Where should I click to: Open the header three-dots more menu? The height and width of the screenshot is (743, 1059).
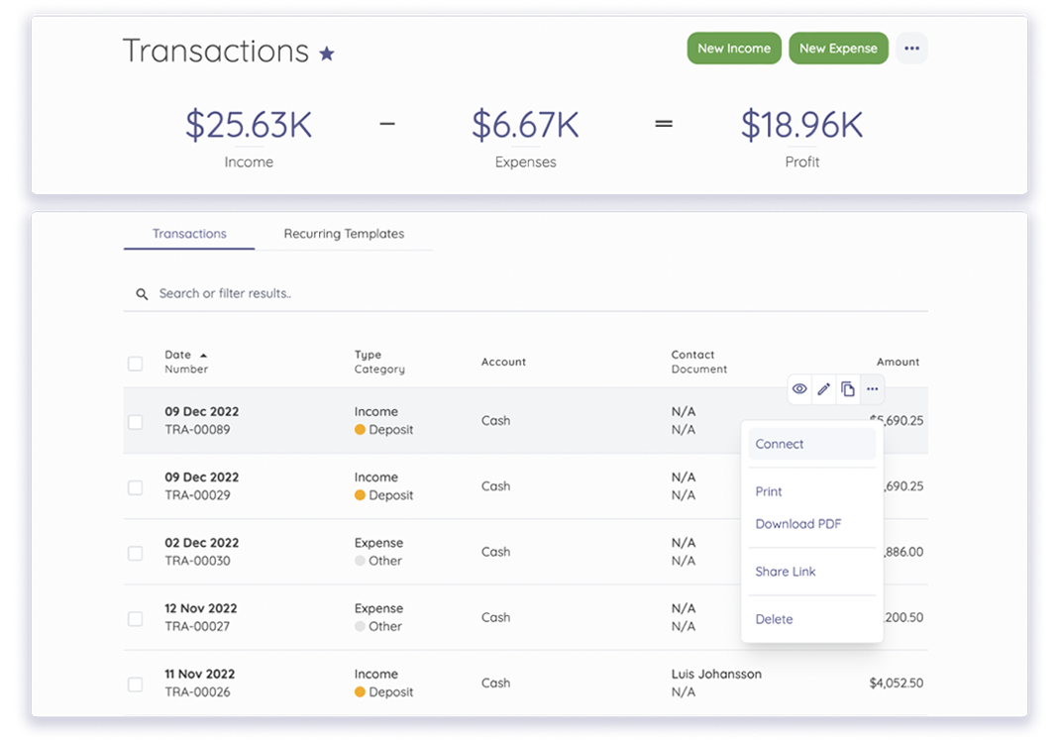(x=911, y=49)
